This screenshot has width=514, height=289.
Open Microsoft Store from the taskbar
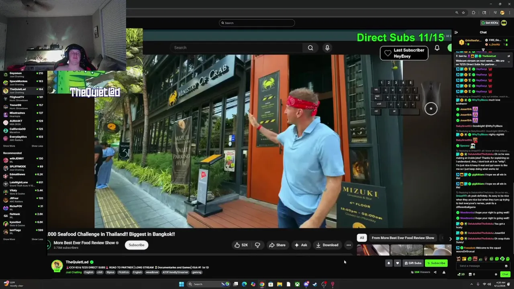(x=271, y=284)
